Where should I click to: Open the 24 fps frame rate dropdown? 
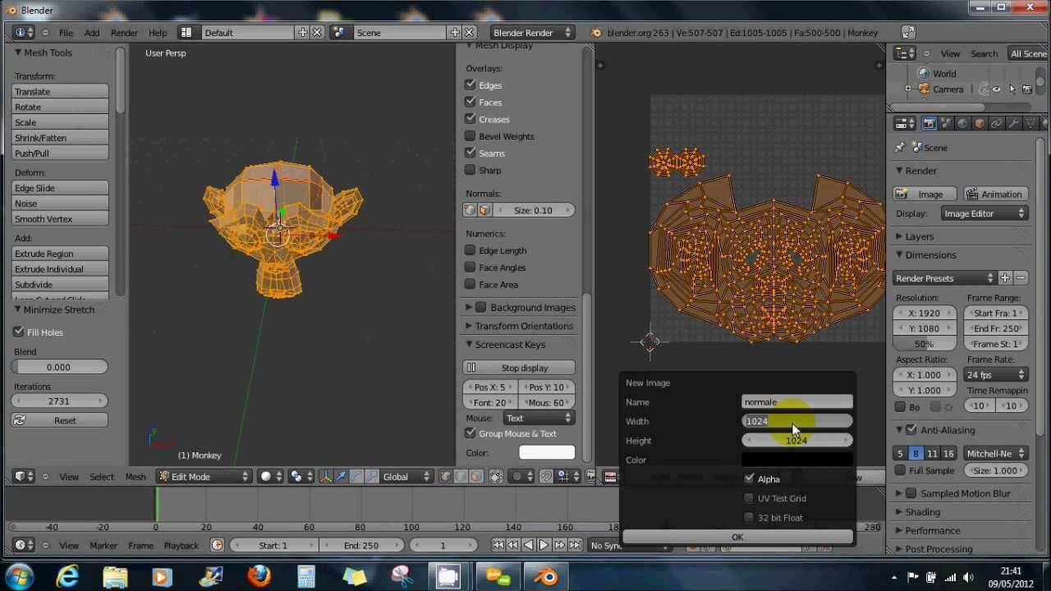(x=996, y=375)
